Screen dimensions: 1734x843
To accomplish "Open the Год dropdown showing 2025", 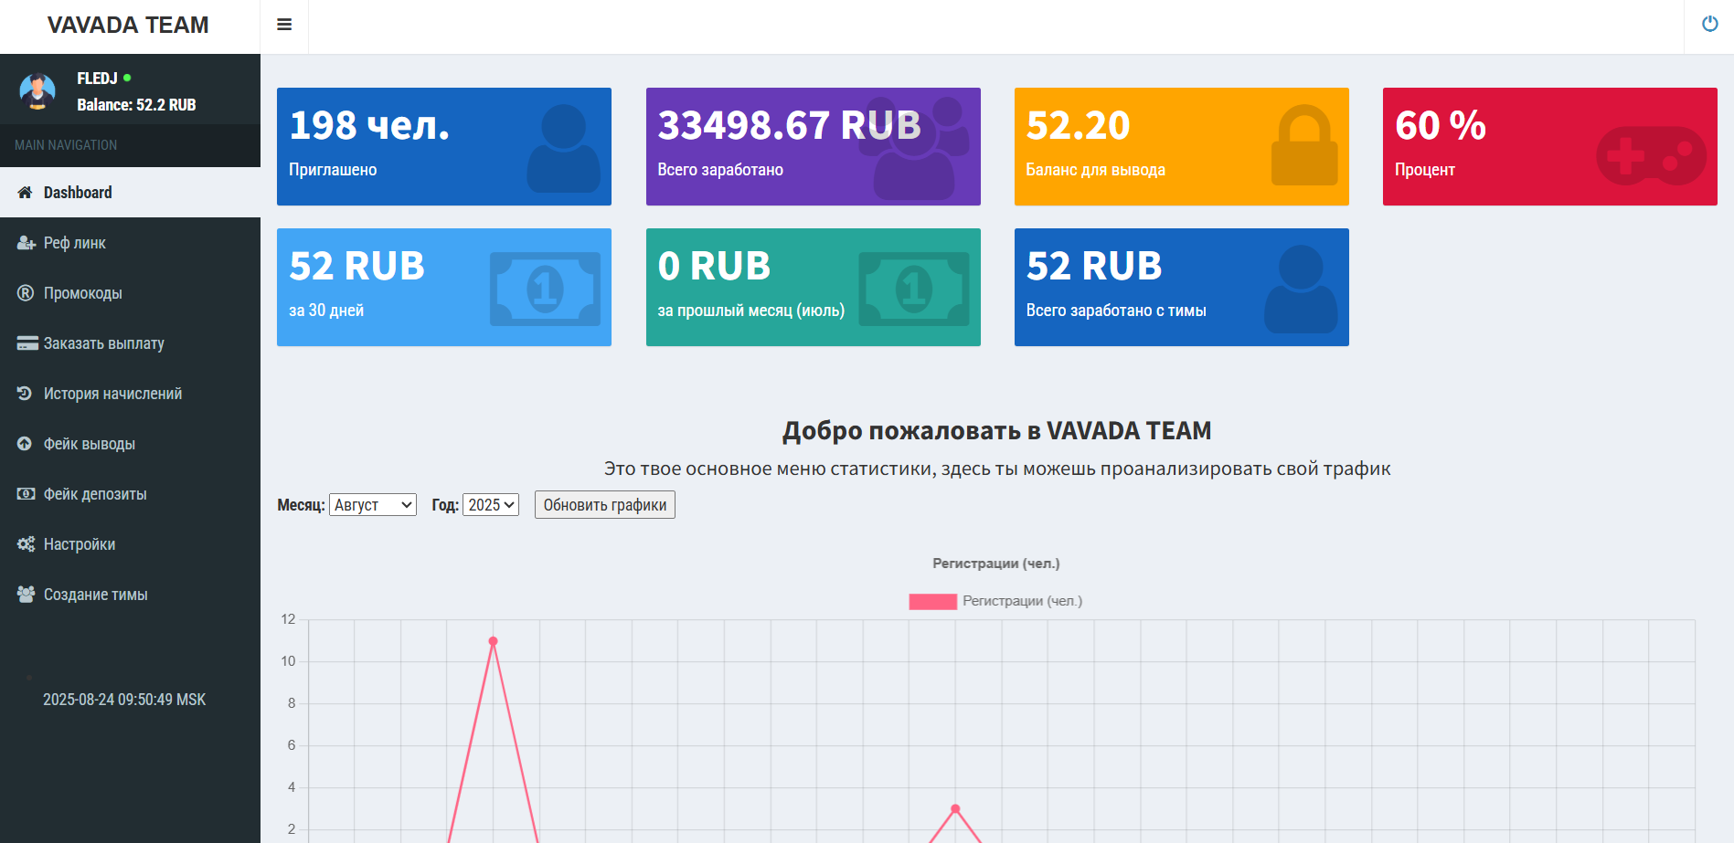I will (491, 505).
